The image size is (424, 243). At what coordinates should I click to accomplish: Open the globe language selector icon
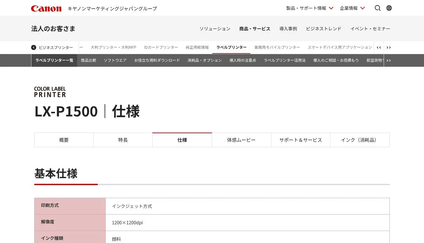[x=389, y=8]
